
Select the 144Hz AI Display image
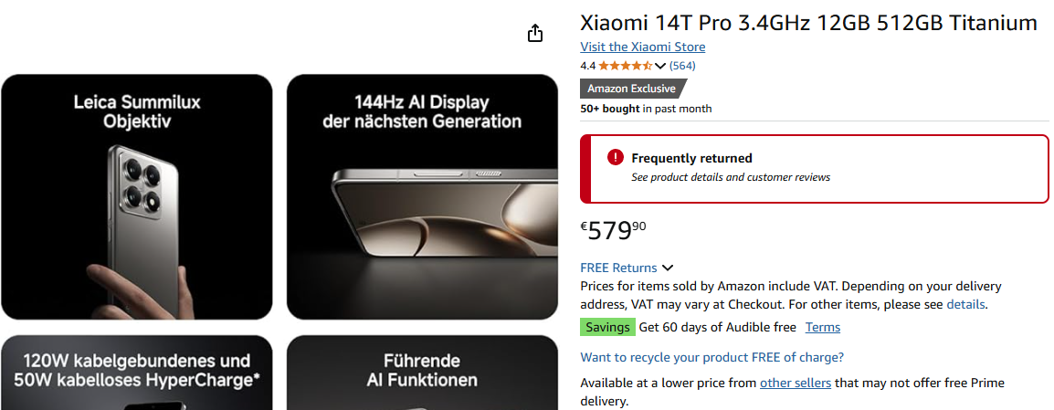pos(422,196)
